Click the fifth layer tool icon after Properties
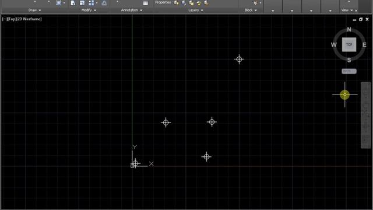This screenshot has width=373, height=210. [206, 3]
